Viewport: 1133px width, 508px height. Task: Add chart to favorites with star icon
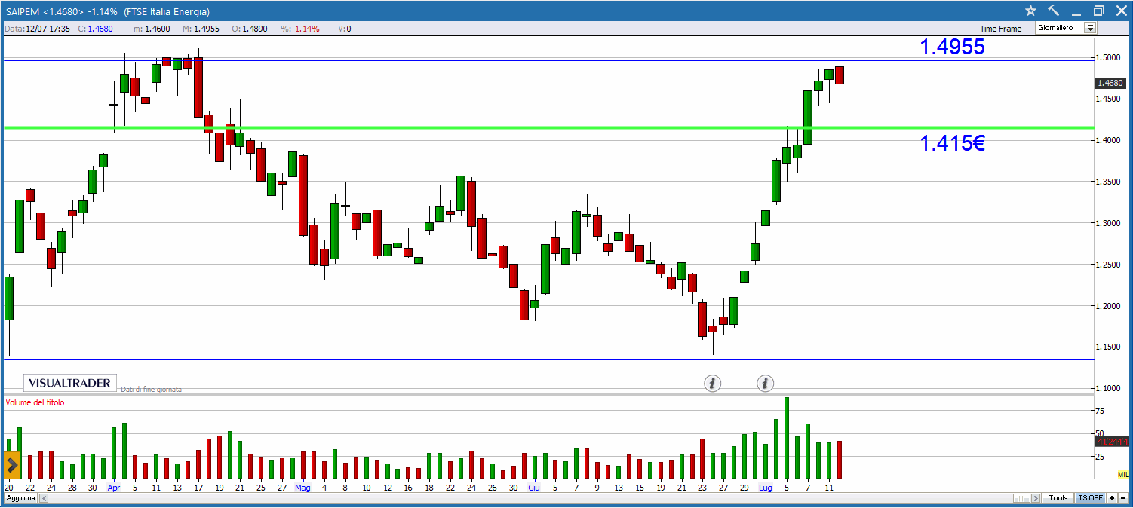coord(1031,11)
